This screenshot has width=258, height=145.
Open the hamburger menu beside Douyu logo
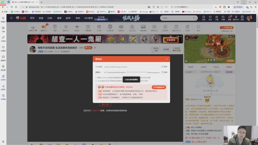[x=11, y=18]
